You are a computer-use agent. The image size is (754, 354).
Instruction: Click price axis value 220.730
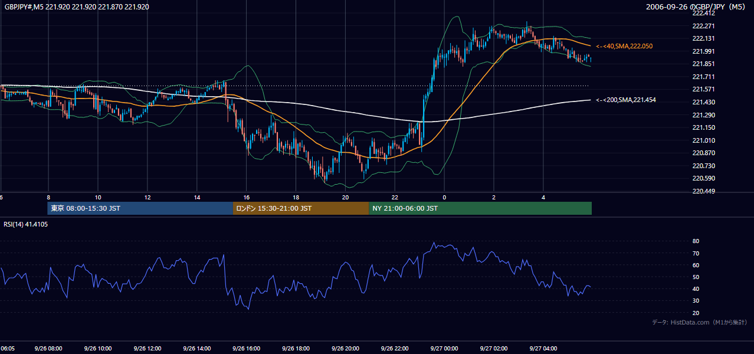point(704,166)
